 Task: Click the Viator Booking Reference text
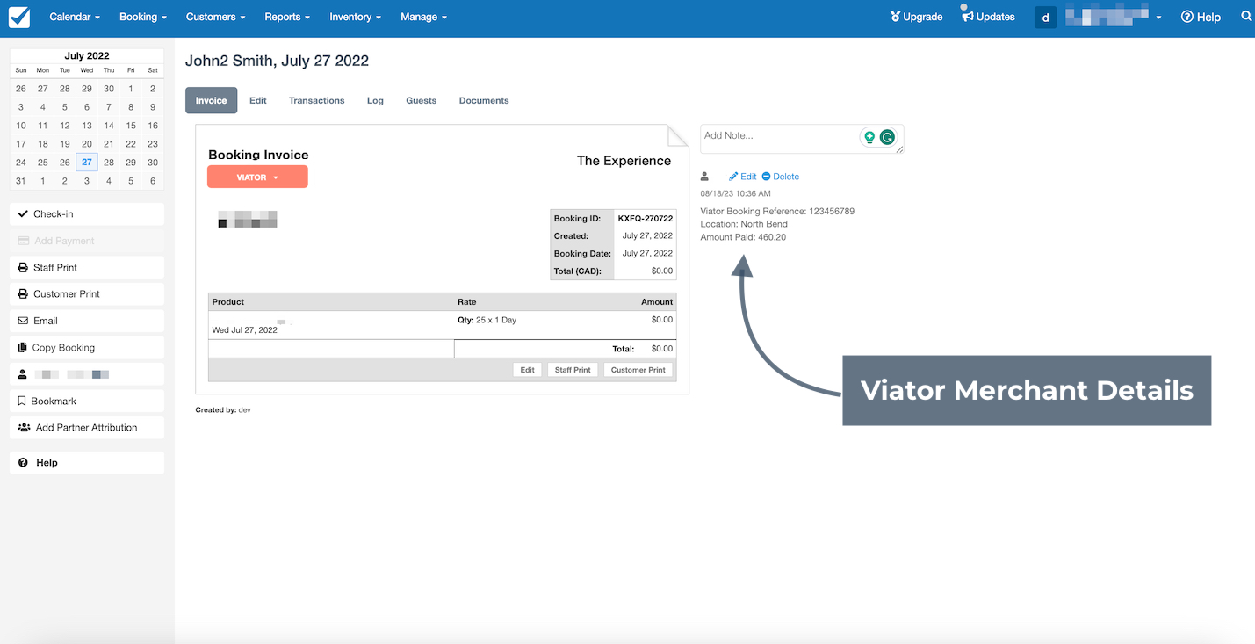pyautogui.click(x=777, y=212)
